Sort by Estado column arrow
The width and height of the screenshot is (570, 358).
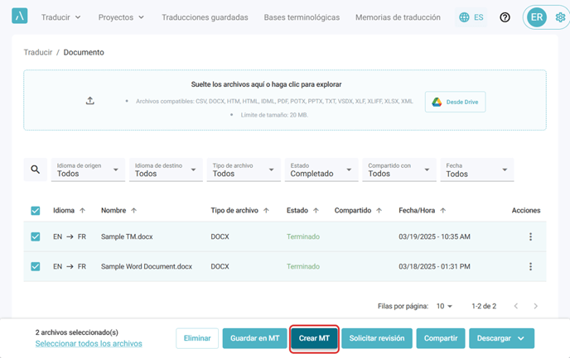coord(316,210)
